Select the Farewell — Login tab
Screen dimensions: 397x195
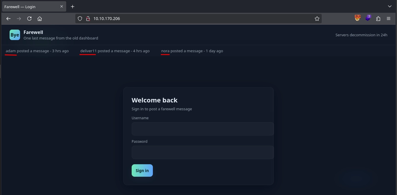click(x=29, y=6)
